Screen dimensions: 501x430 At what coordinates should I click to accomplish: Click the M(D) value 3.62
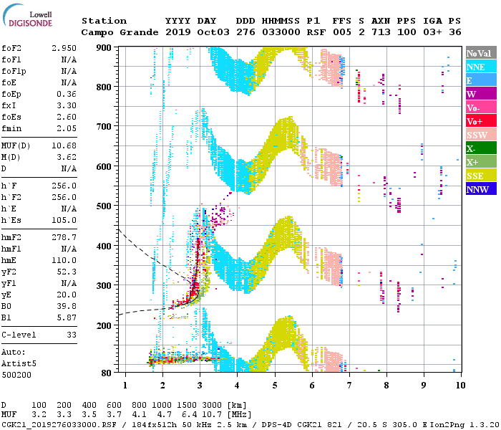pyautogui.click(x=67, y=157)
